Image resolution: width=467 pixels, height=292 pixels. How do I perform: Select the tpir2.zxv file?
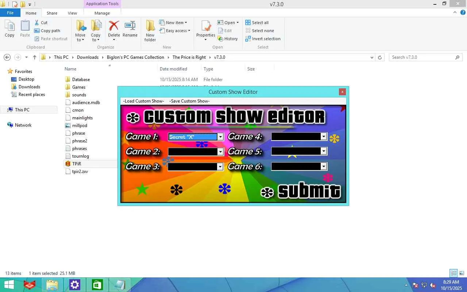pyautogui.click(x=80, y=172)
